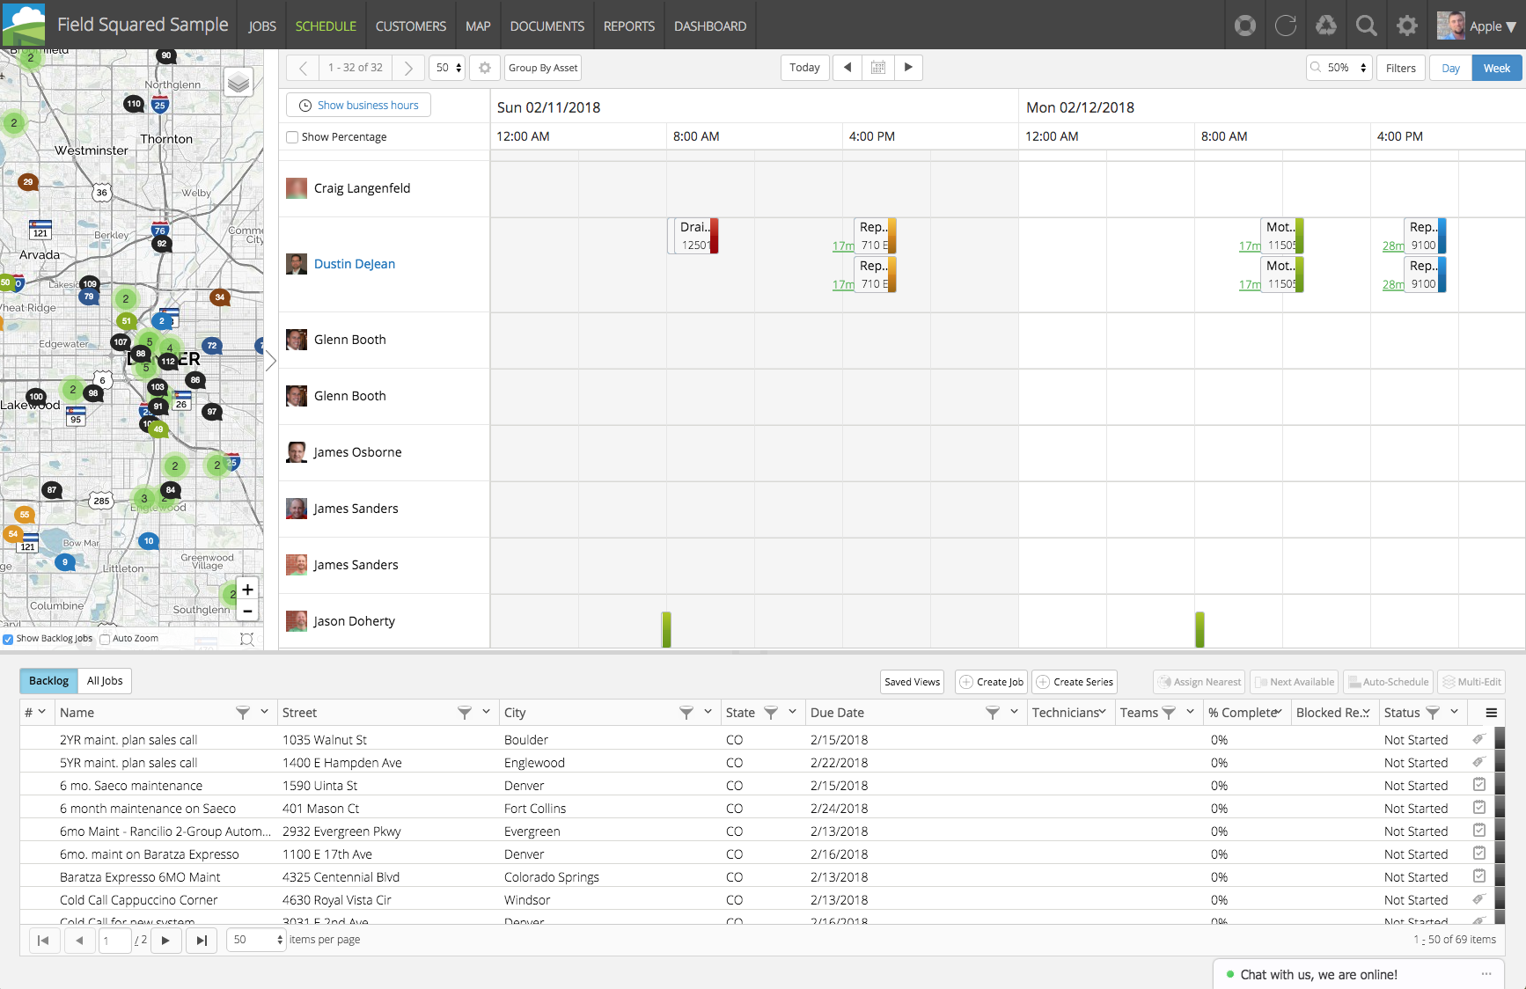Open the DOCUMENTS menu
This screenshot has height=989, width=1526.
(547, 26)
